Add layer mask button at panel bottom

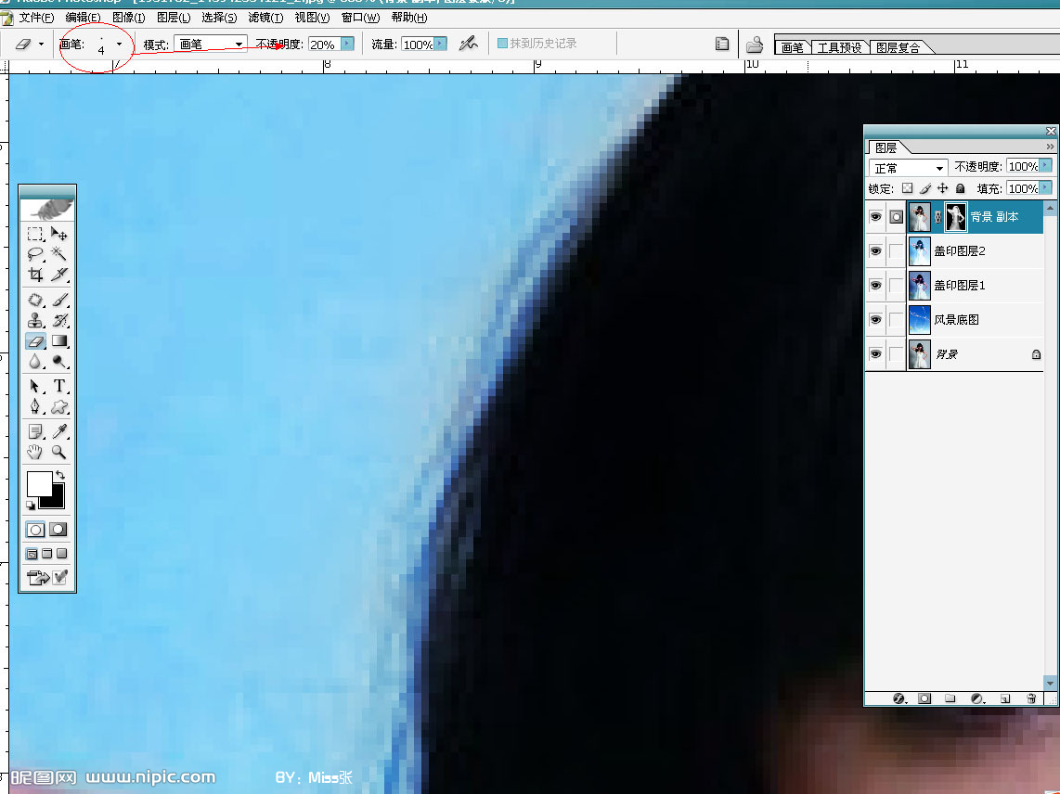[924, 698]
